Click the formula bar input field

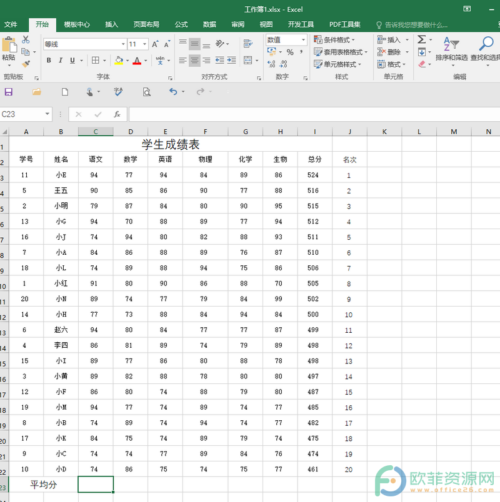click(314, 114)
